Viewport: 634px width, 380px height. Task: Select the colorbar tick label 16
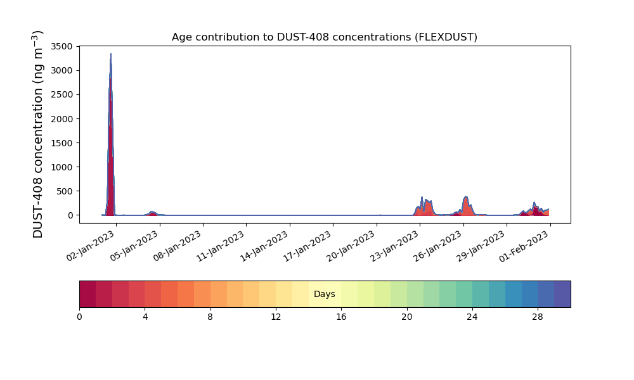[341, 317]
